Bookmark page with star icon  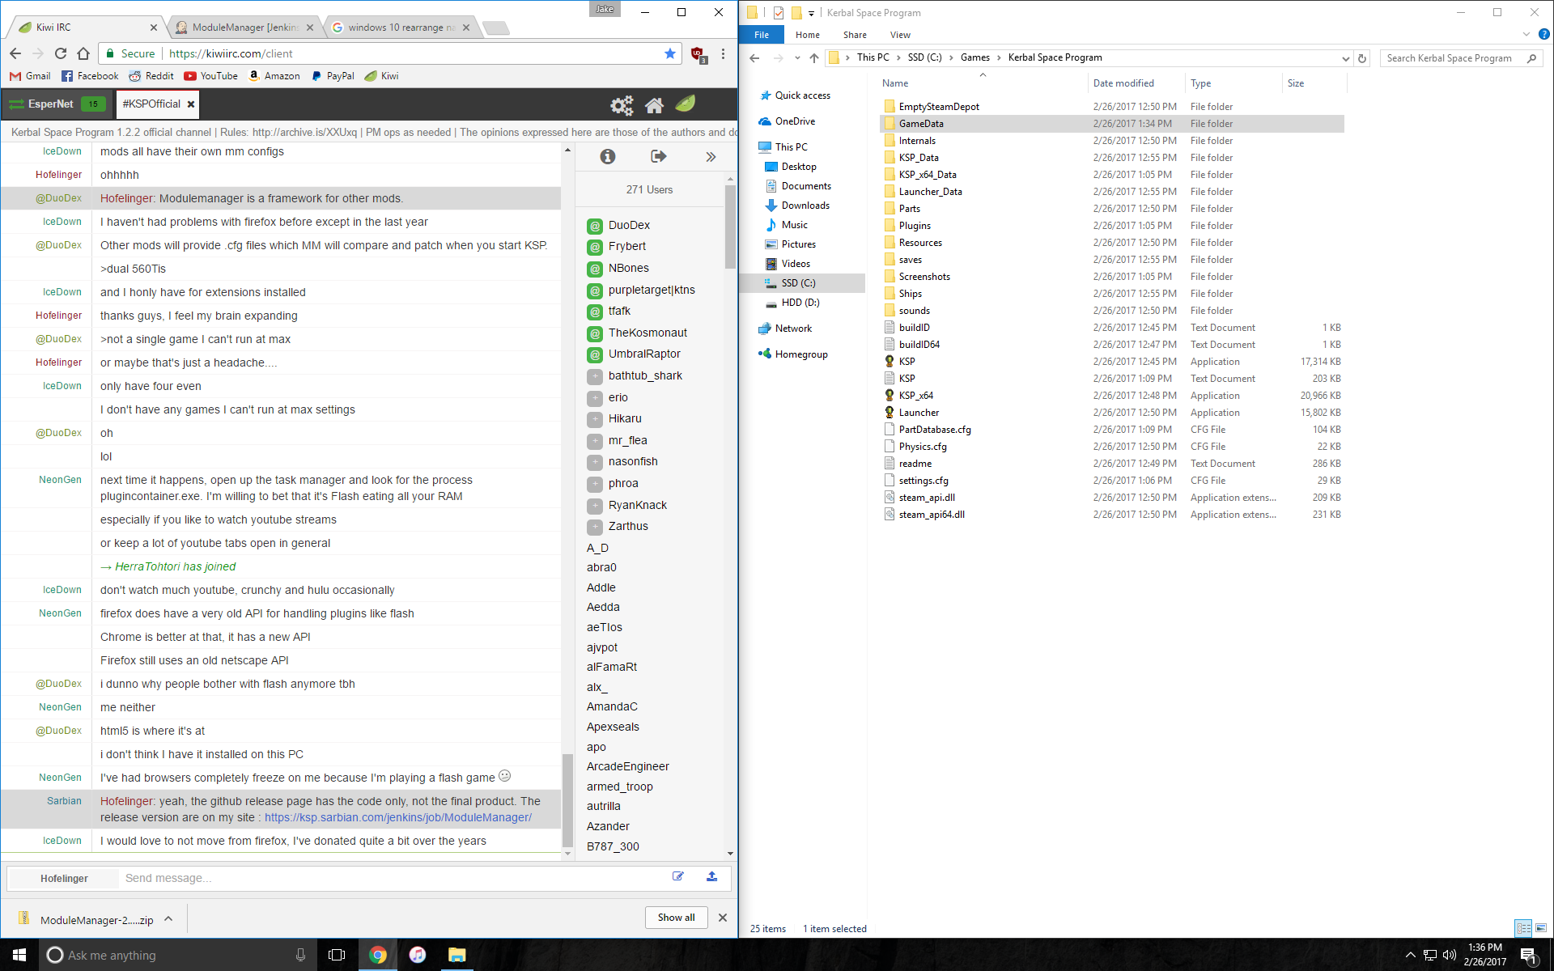coord(670,53)
